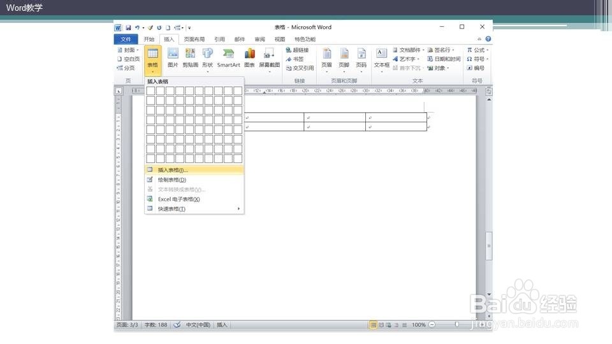Switch to the 页面布局 ribbon tab
This screenshot has height=344, width=612.
point(194,39)
